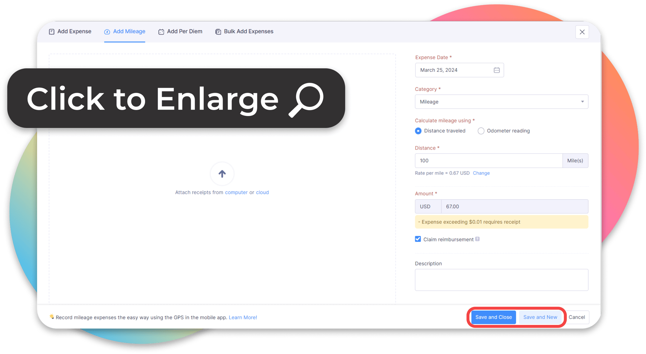Select the Odometer reading radio button
This screenshot has height=354, width=646.
[x=481, y=131]
